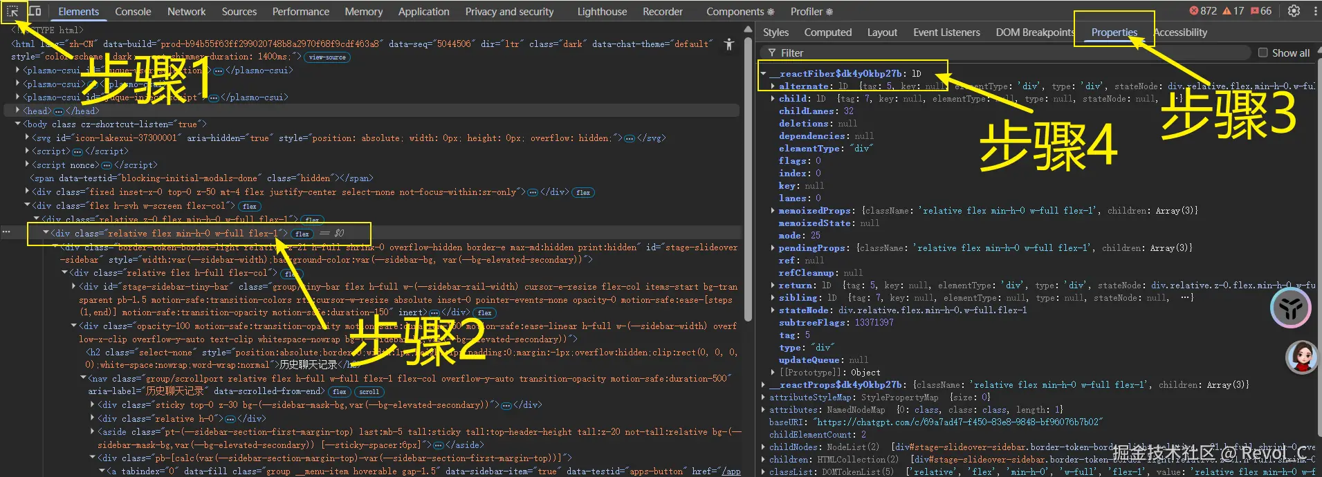Screen dimensions: 1322x477
Task: Open the Computed tab
Action: point(827,32)
